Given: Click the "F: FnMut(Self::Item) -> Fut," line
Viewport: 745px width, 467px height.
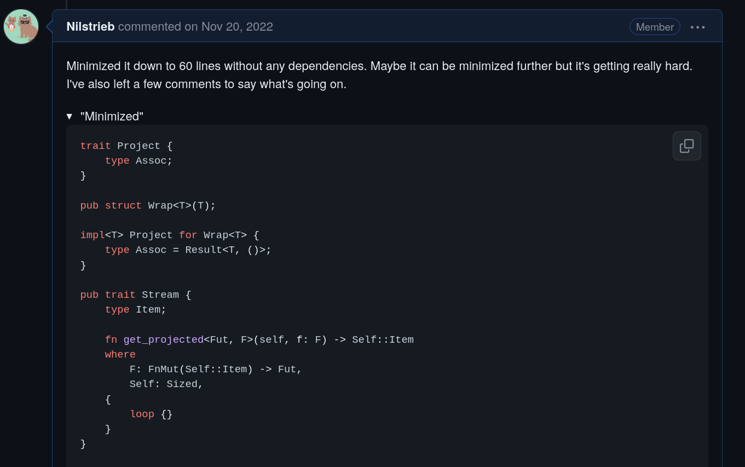Looking at the screenshot, I should [x=216, y=370].
